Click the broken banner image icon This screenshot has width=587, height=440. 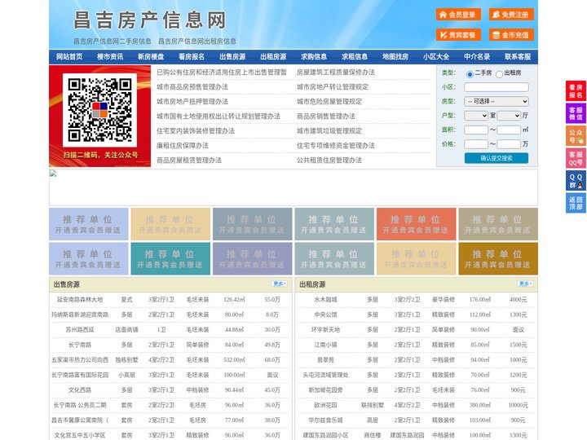coord(53,174)
